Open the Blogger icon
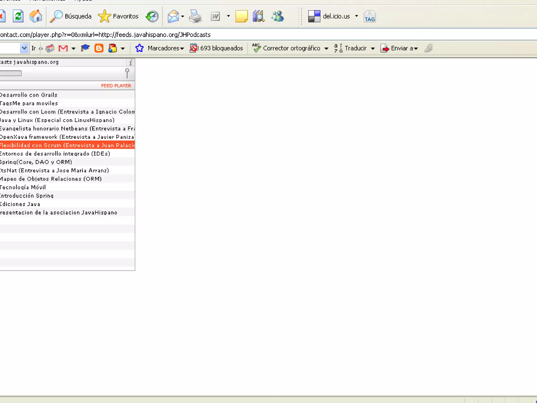This screenshot has width=537, height=403. [x=99, y=48]
